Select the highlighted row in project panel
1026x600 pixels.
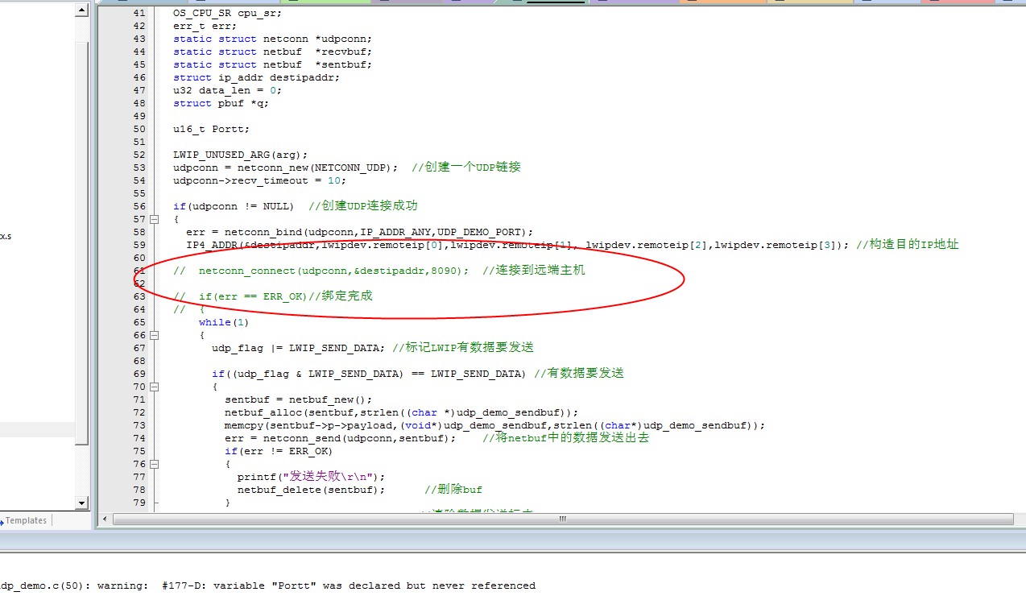[x=36, y=430]
